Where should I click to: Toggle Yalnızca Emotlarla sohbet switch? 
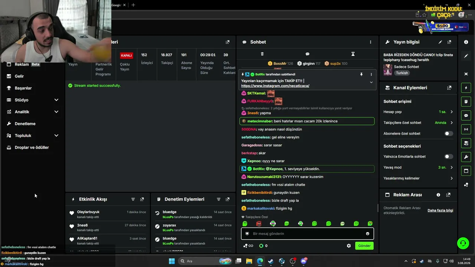click(449, 156)
